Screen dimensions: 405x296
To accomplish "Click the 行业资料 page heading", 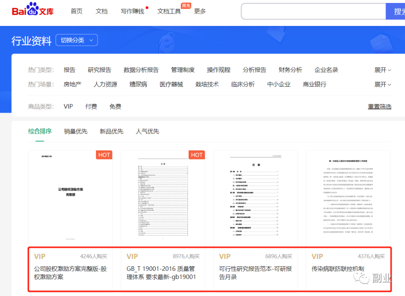I will pos(31,41).
